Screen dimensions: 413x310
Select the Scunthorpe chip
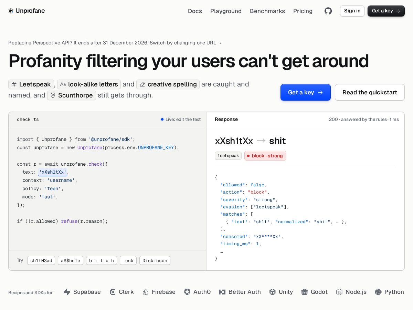72,95
